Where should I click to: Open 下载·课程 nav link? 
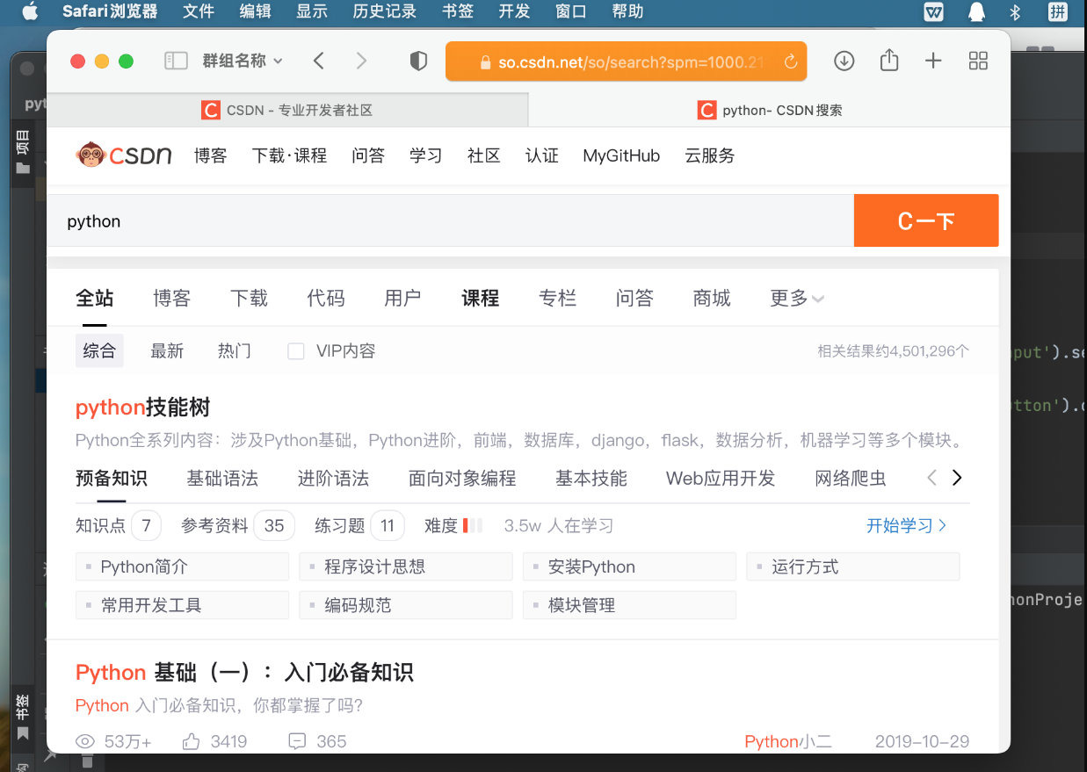pos(289,155)
